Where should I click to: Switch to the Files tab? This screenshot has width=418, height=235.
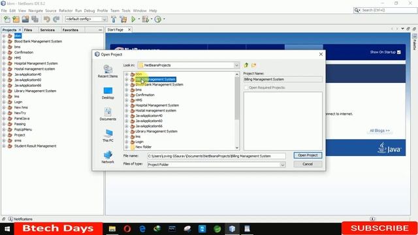[x=28, y=30]
